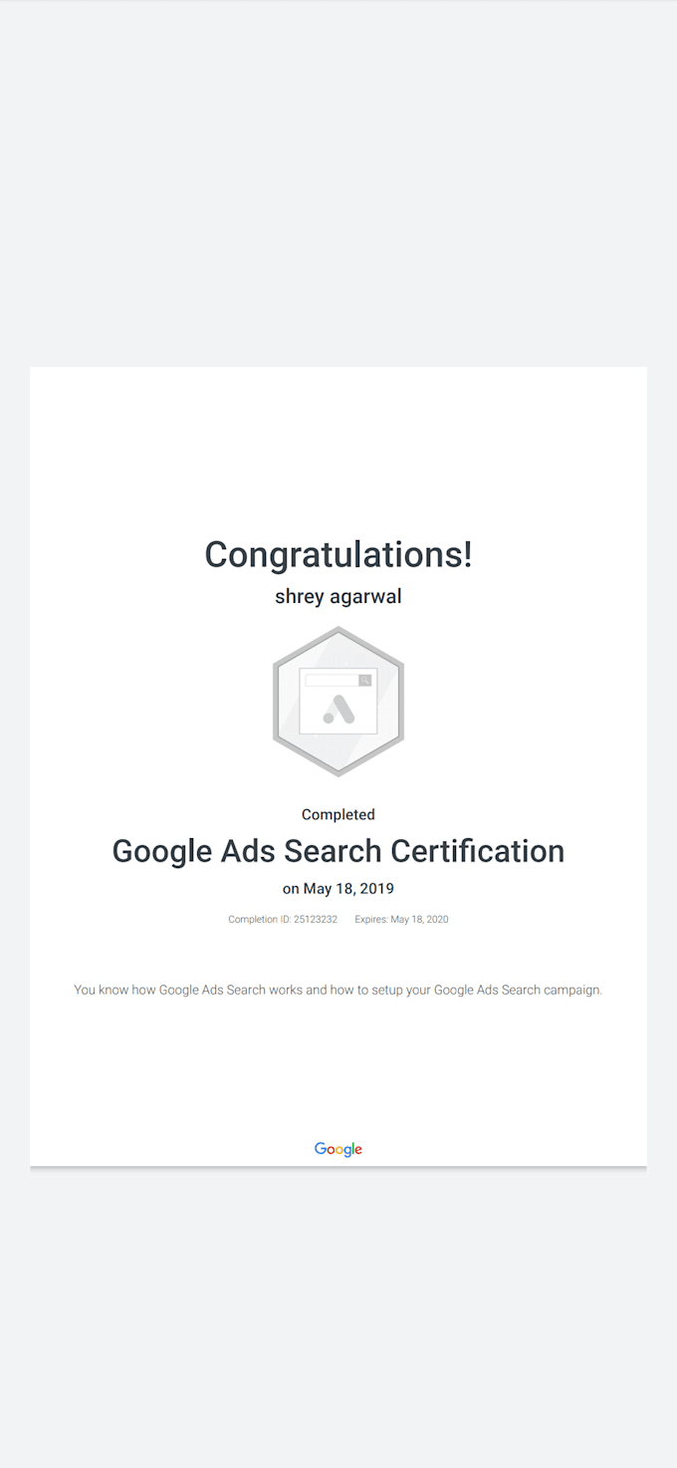Click the gray background below the certificate
This screenshot has width=677, height=1468.
coord(338,1316)
